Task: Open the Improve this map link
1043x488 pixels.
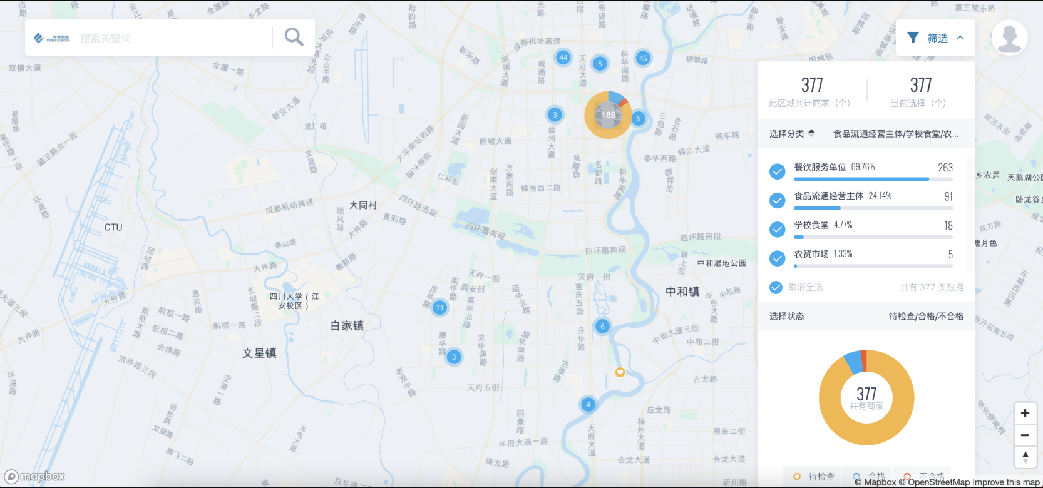Action: (1006, 482)
